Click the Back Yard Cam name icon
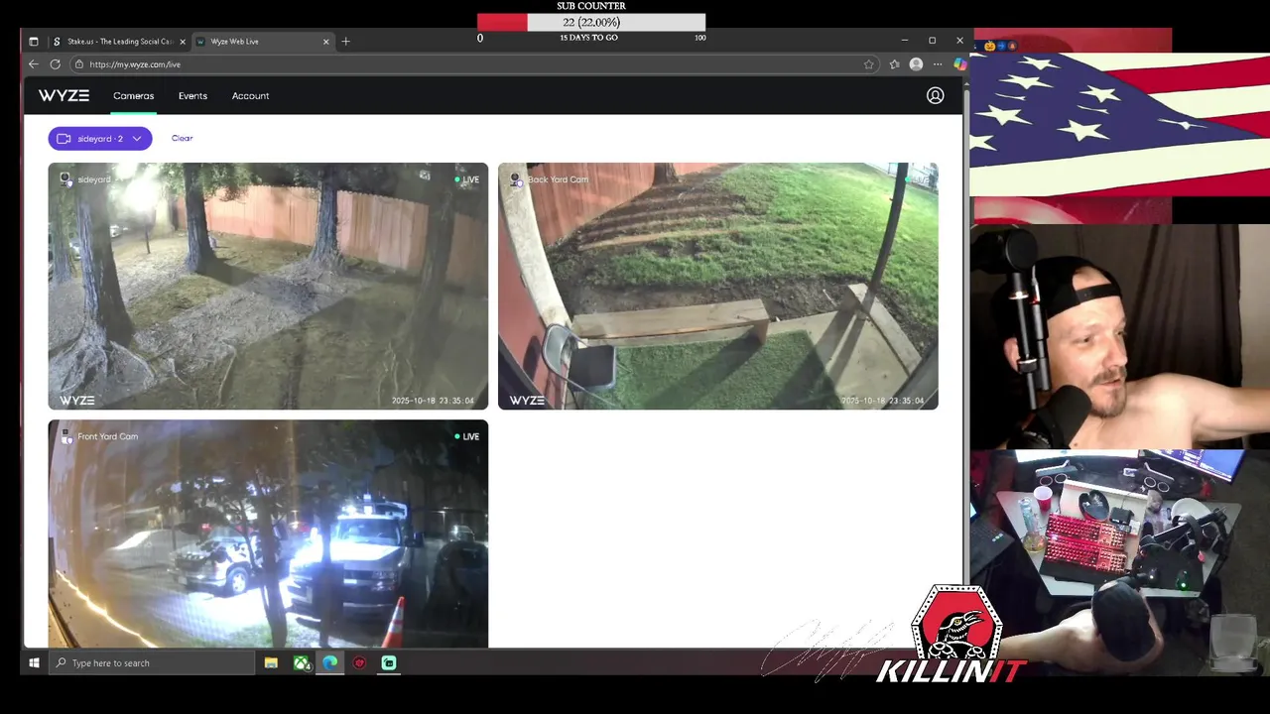Viewport: 1270px width, 714px height. [x=516, y=179]
